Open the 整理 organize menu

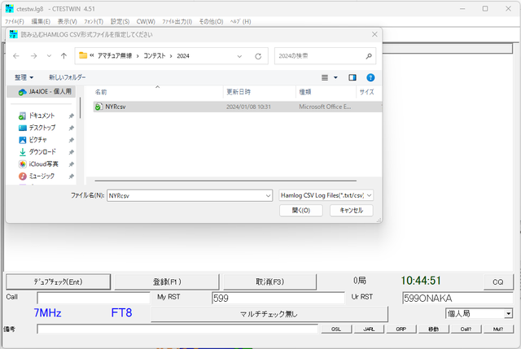coord(24,77)
